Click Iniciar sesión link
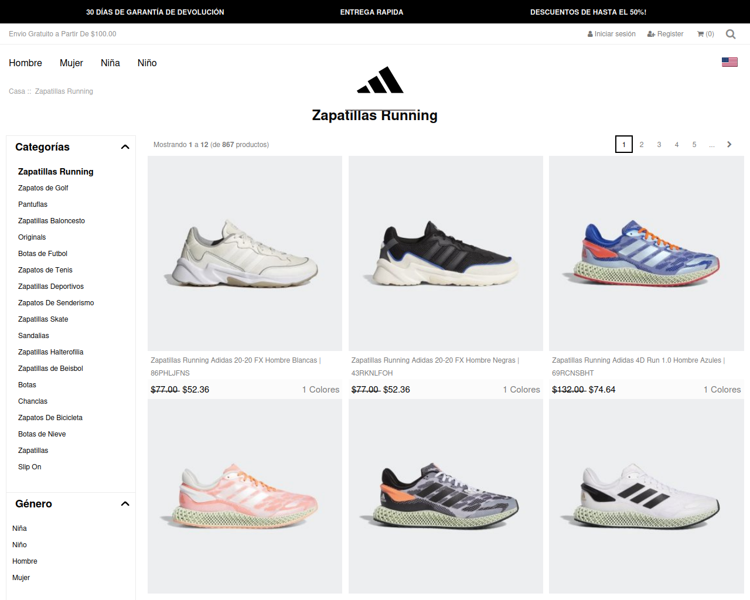The image size is (750, 600). point(612,34)
